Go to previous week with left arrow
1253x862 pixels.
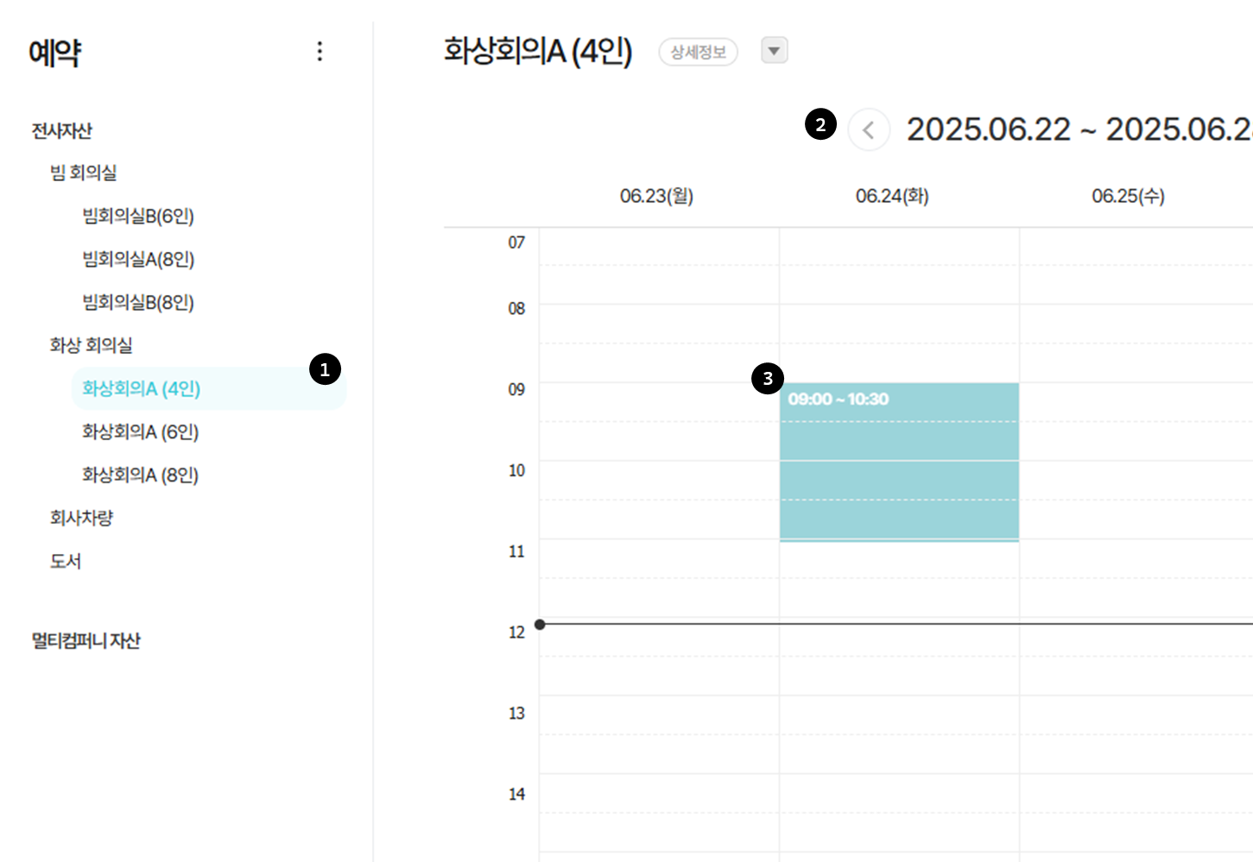869,130
